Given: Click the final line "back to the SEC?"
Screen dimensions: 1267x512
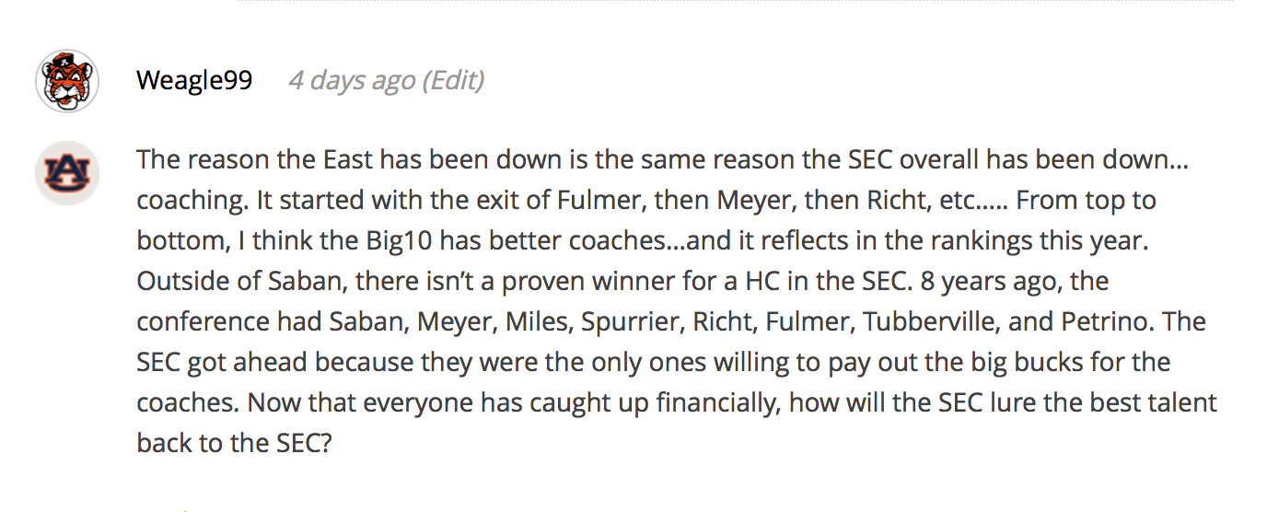Looking at the screenshot, I should coord(234,443).
